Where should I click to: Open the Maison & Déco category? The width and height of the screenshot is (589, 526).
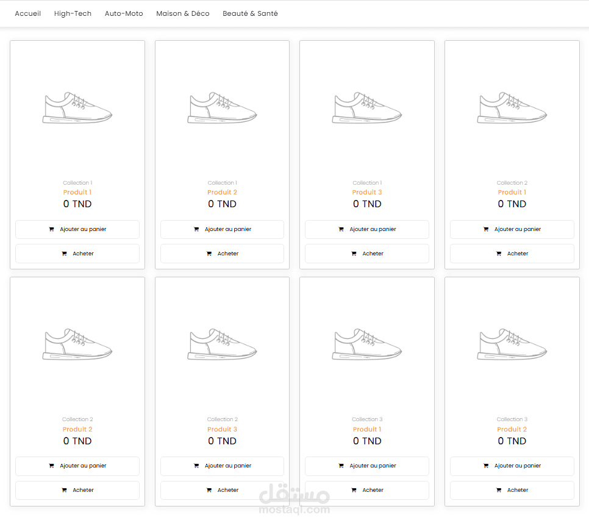[x=182, y=13]
